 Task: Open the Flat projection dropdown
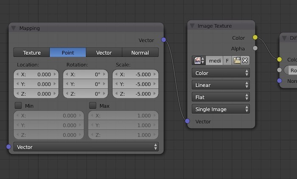[x=221, y=97]
